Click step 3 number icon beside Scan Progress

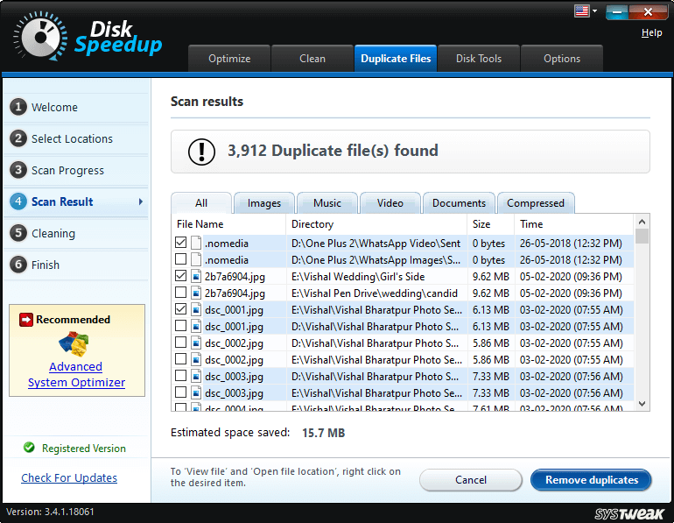18,170
